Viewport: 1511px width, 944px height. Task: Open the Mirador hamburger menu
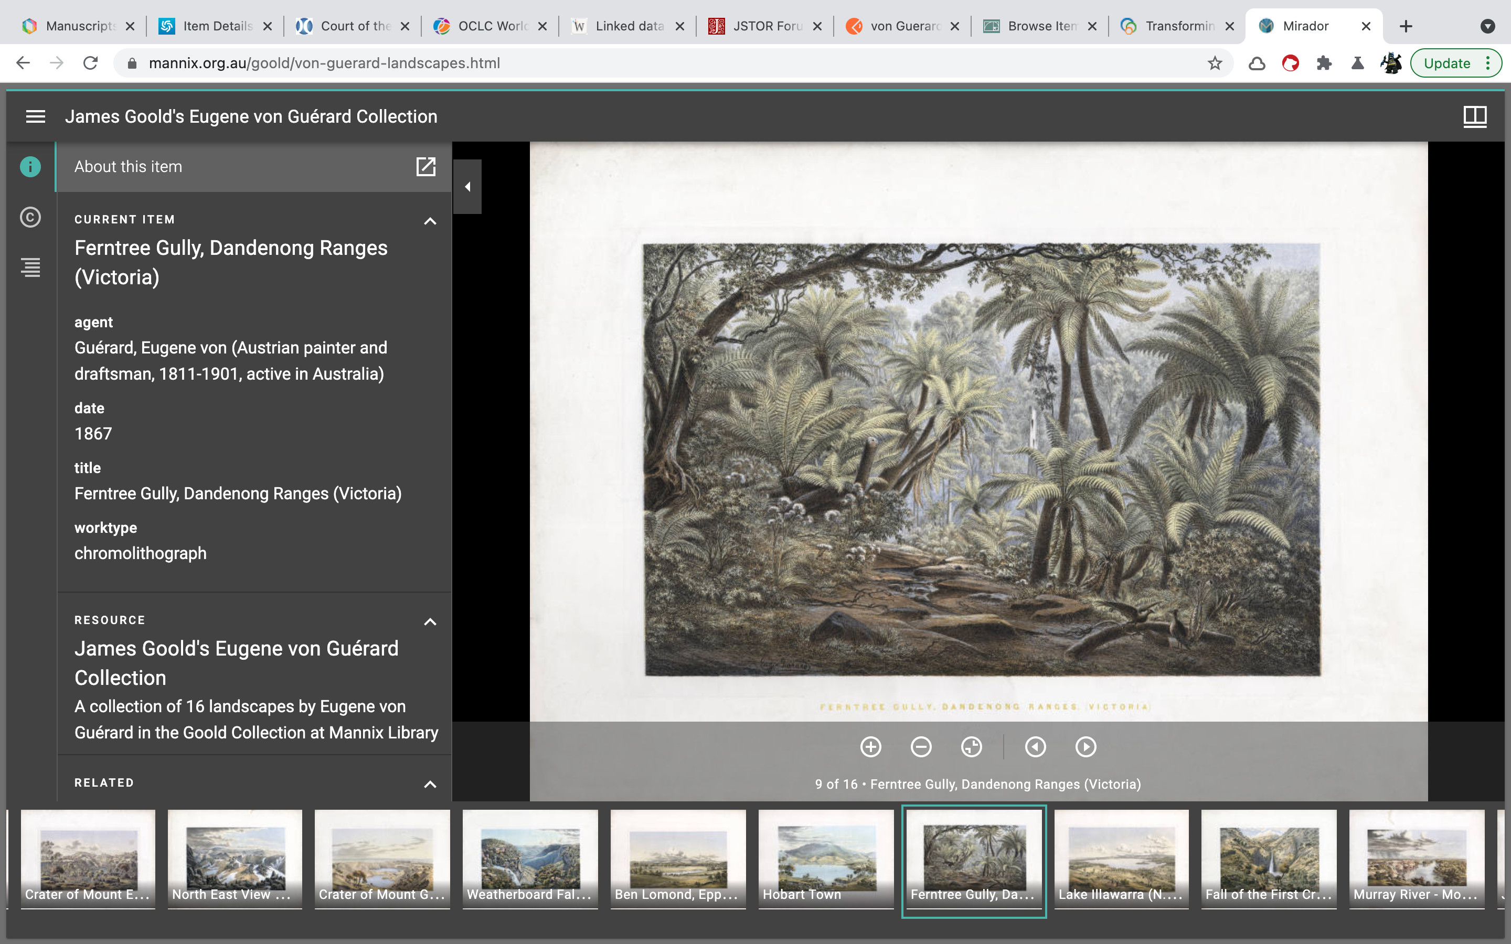click(x=36, y=117)
